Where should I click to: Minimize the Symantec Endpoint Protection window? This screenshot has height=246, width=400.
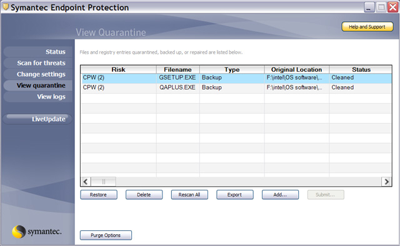(x=369, y=7)
